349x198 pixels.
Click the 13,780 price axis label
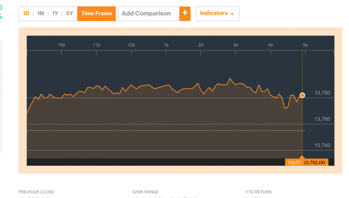(322, 93)
